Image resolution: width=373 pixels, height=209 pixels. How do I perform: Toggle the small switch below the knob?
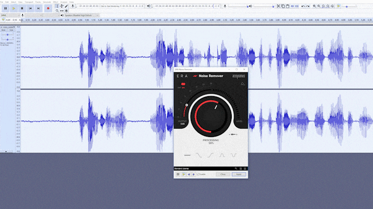pos(233,135)
